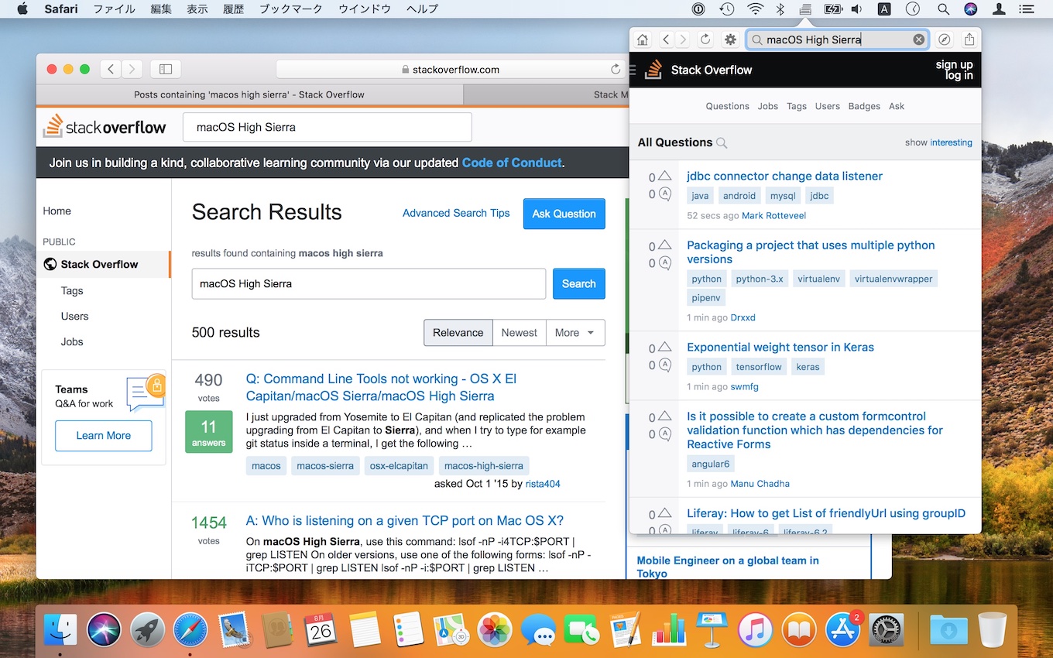1053x658 pixels.
Task: Reload page in popup browser
Action: point(705,39)
